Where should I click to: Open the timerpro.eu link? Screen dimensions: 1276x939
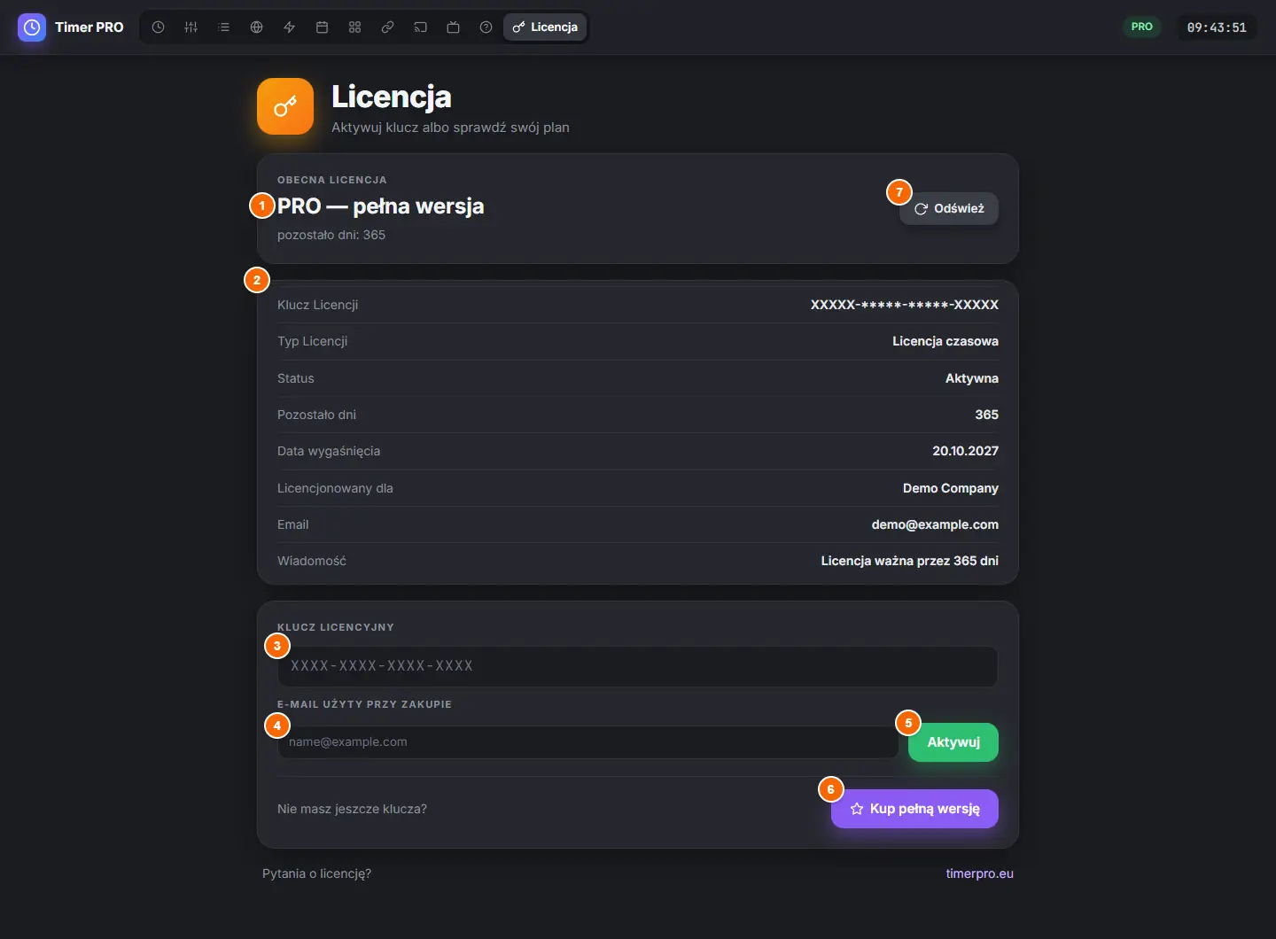coord(979,873)
